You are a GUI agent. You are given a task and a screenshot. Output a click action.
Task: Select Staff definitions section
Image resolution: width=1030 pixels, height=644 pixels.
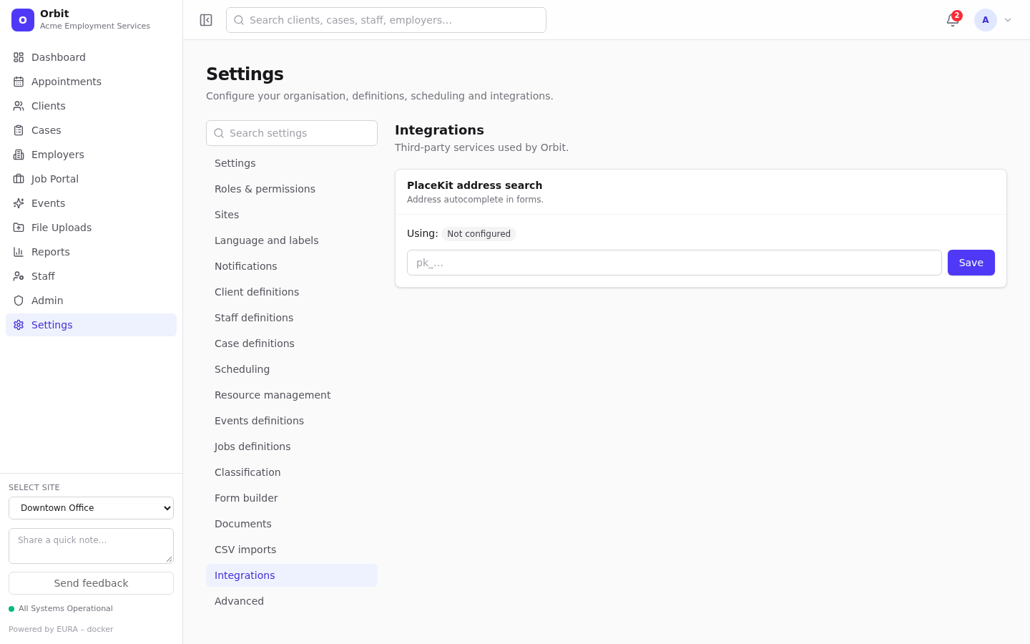tap(292, 318)
